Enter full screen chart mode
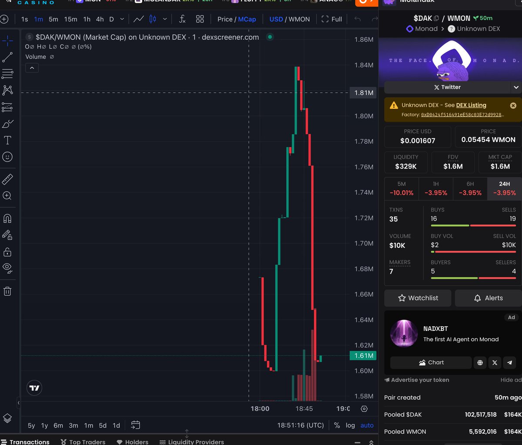The width and height of the screenshot is (522, 445). point(331,19)
